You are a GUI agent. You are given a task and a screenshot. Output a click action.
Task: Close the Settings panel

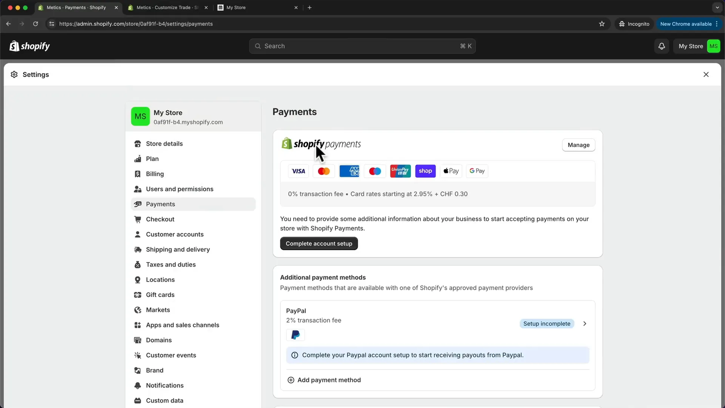tap(706, 74)
